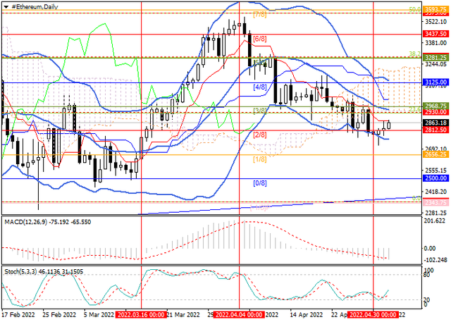Click the 2022.04.04 00:00 date marker
451x322 pixels.
240,314
